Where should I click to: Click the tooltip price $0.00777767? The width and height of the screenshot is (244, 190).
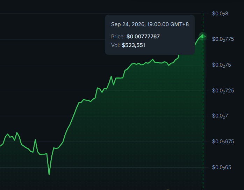tap(143, 37)
